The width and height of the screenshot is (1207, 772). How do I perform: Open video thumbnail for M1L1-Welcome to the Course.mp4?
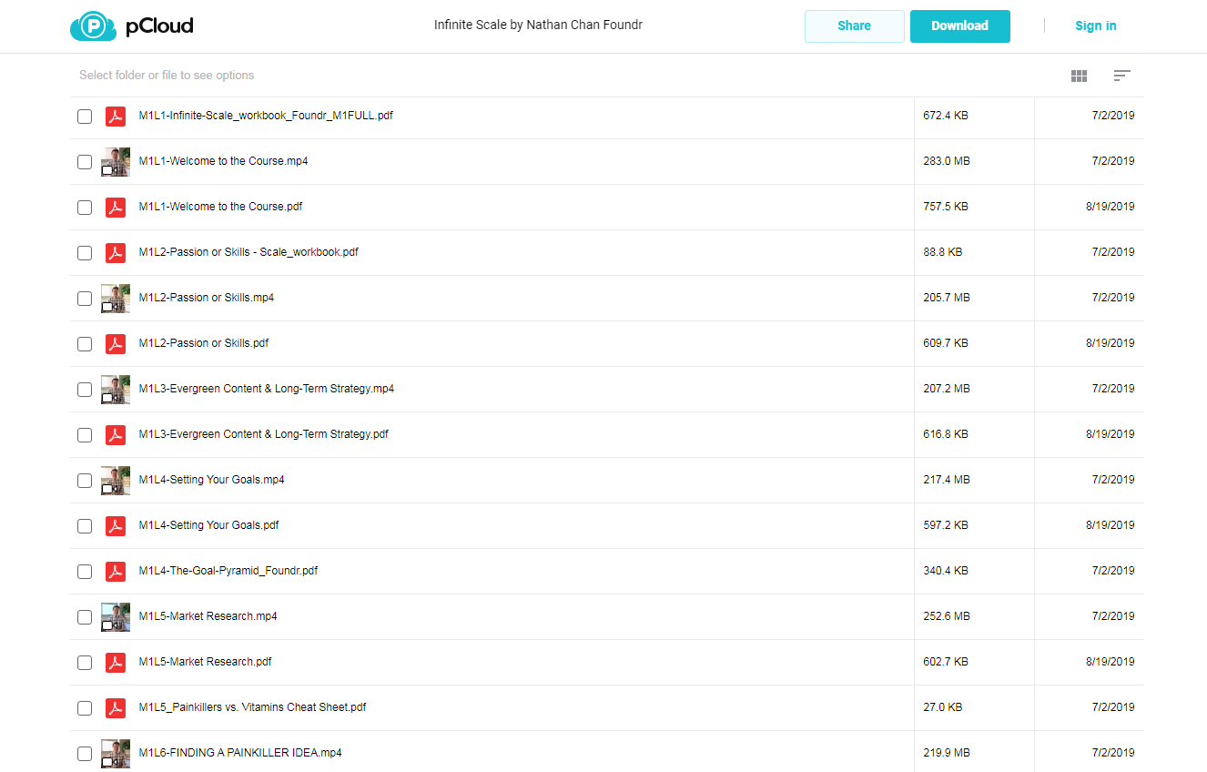pos(116,161)
